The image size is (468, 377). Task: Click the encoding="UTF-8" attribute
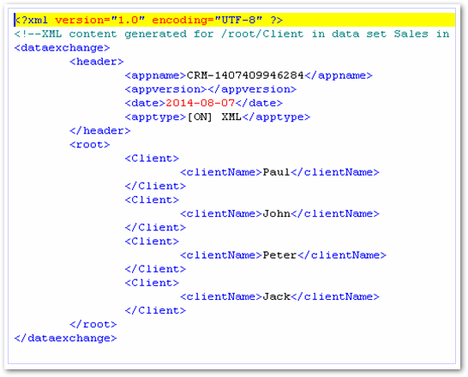[207, 20]
